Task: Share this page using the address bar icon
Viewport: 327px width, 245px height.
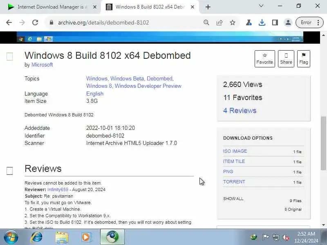Action: click(x=219, y=22)
